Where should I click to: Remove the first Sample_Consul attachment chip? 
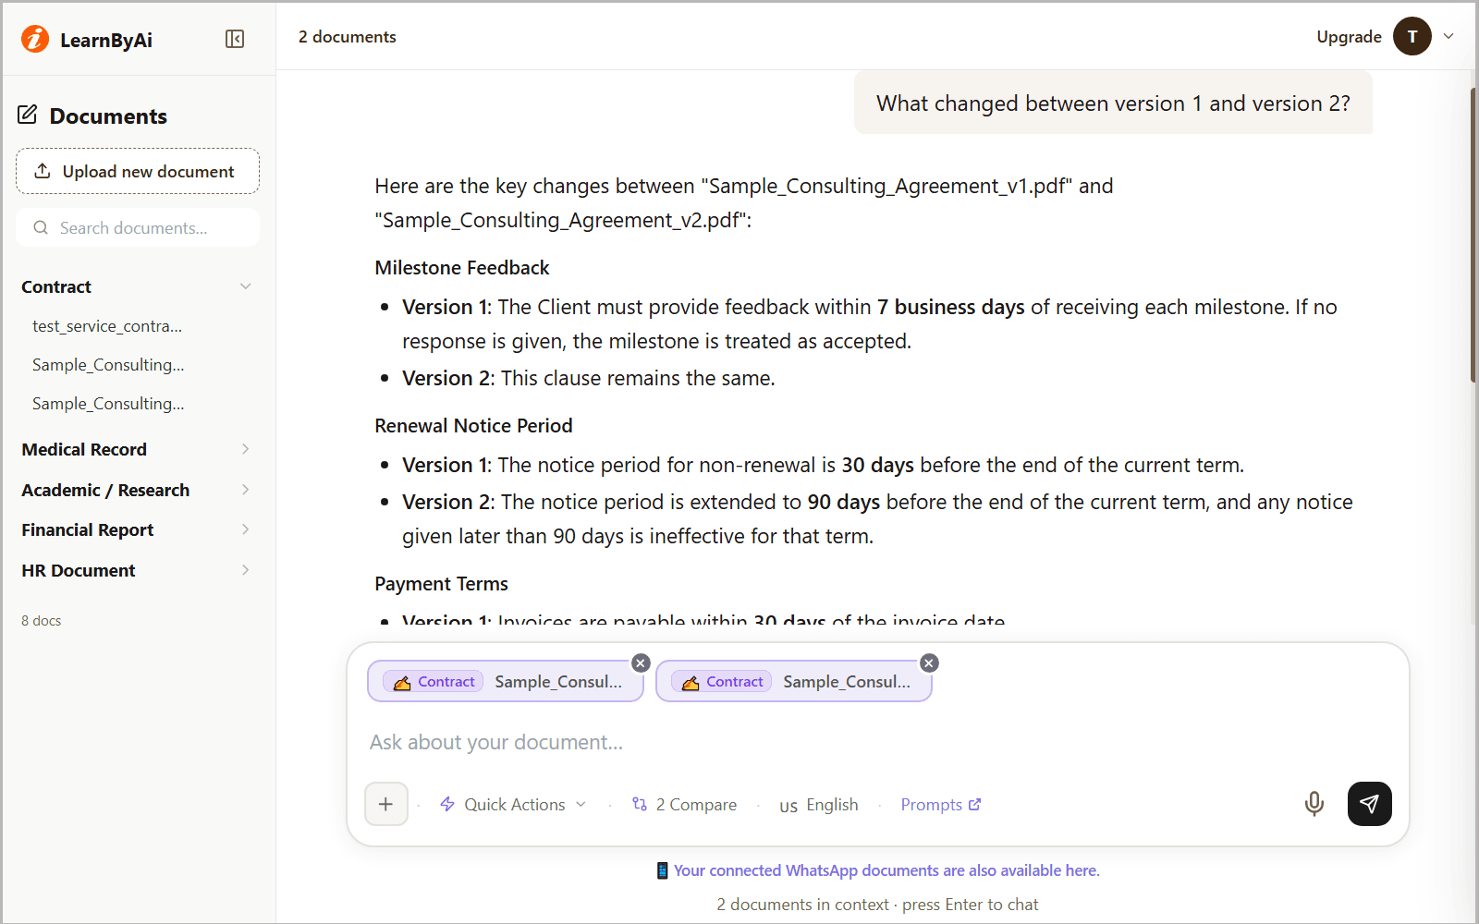click(641, 663)
